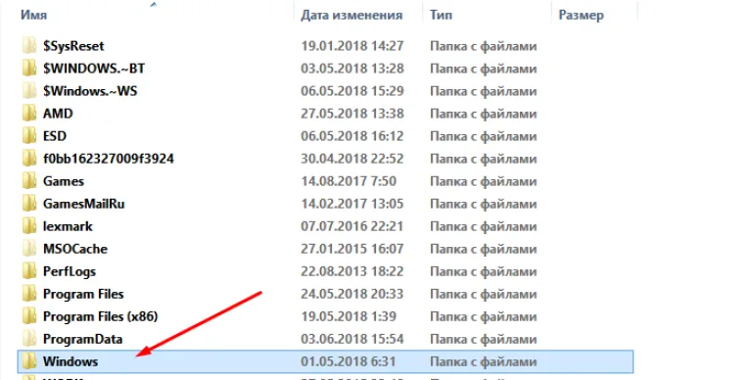The height and width of the screenshot is (380, 752).
Task: Click the AMD folder name
Action: coord(58,114)
